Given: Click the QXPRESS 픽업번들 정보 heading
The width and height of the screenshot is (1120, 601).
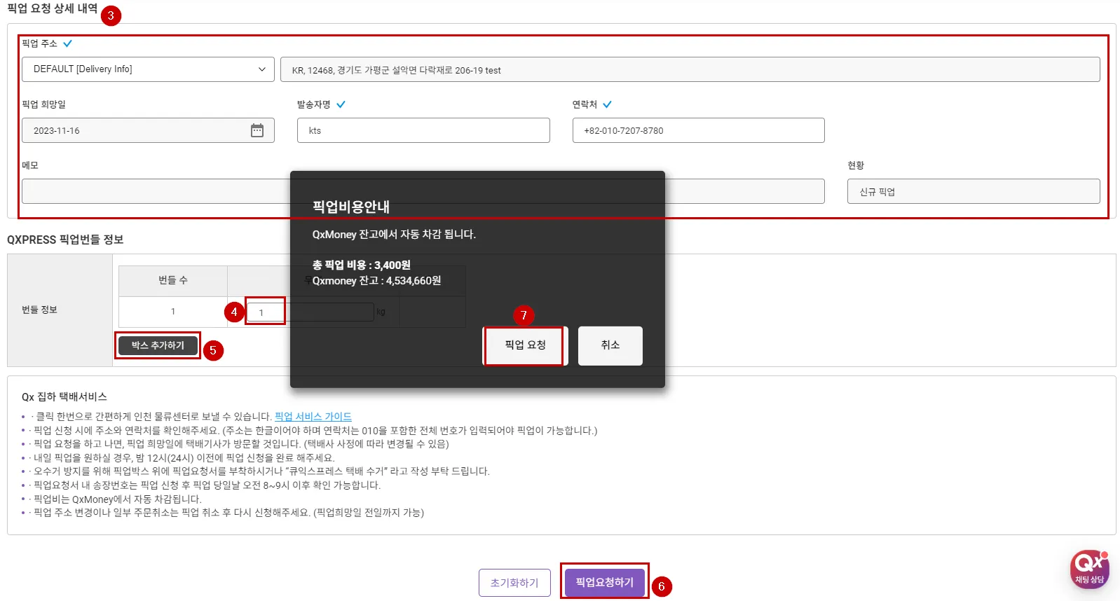Looking at the screenshot, I should (x=65, y=240).
